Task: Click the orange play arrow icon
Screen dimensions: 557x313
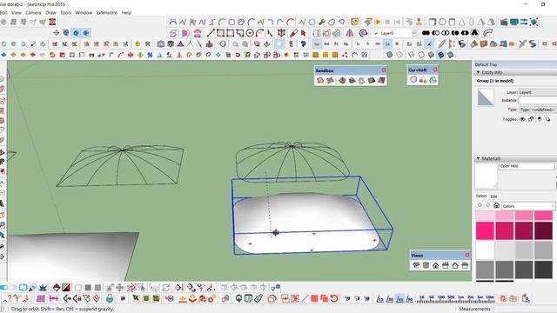Action: [378, 22]
